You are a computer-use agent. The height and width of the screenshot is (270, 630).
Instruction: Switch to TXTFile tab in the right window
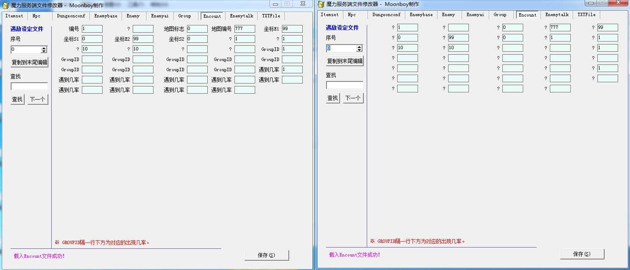pyautogui.click(x=587, y=15)
